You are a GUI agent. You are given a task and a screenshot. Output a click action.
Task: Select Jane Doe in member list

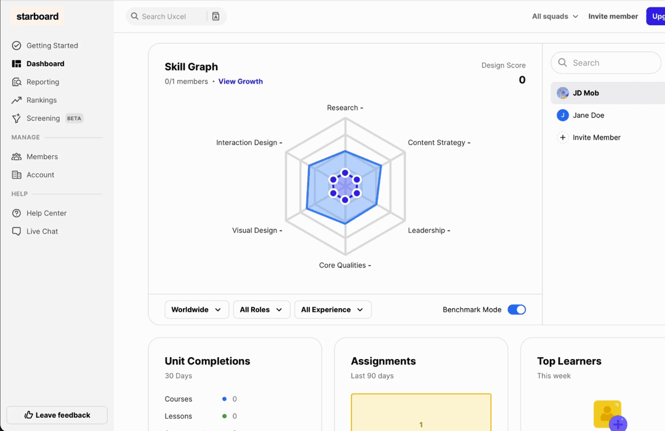tap(608, 115)
